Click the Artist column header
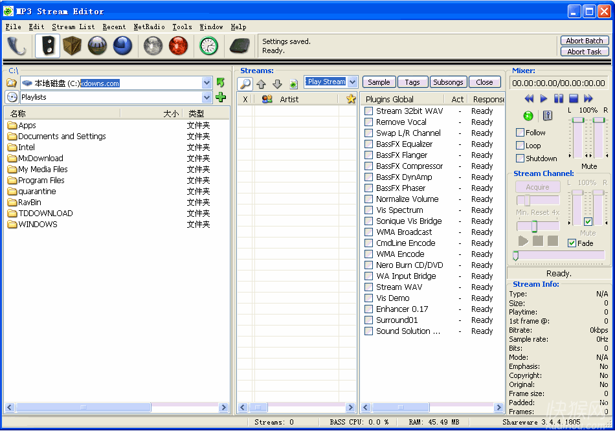This screenshot has height=431, width=615. (x=289, y=100)
